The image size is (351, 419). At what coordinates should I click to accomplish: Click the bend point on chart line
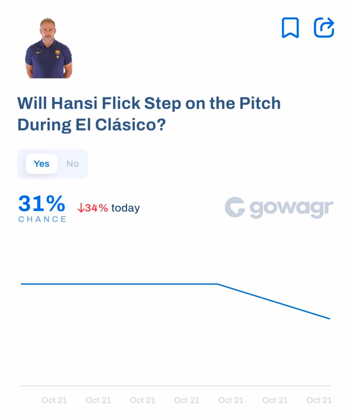(x=217, y=284)
